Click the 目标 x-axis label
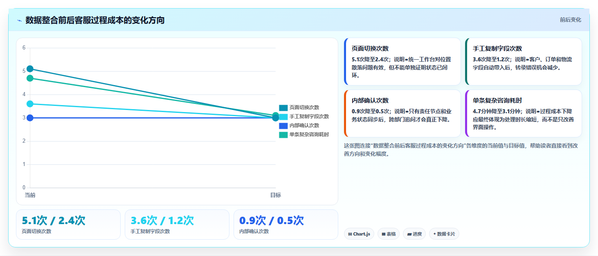This screenshot has height=256, width=598. pos(276,195)
